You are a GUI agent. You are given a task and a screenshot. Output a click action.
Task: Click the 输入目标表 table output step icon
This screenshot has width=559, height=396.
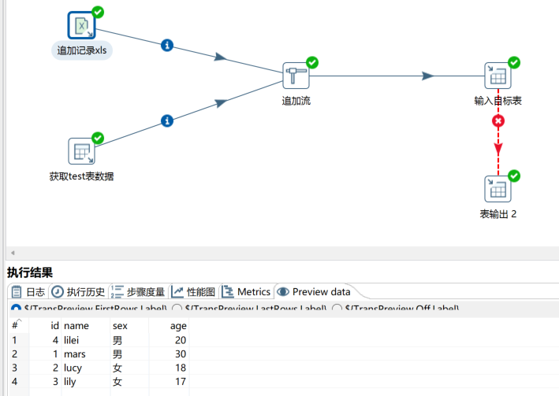[x=498, y=76]
